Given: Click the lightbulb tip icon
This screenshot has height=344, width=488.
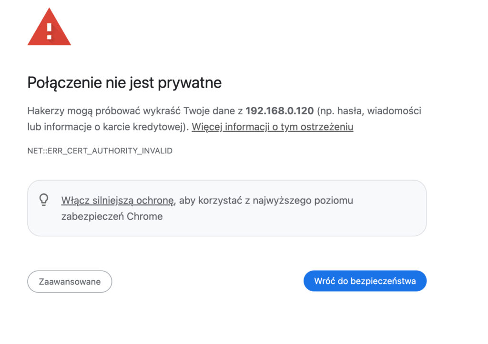Looking at the screenshot, I should click(44, 200).
